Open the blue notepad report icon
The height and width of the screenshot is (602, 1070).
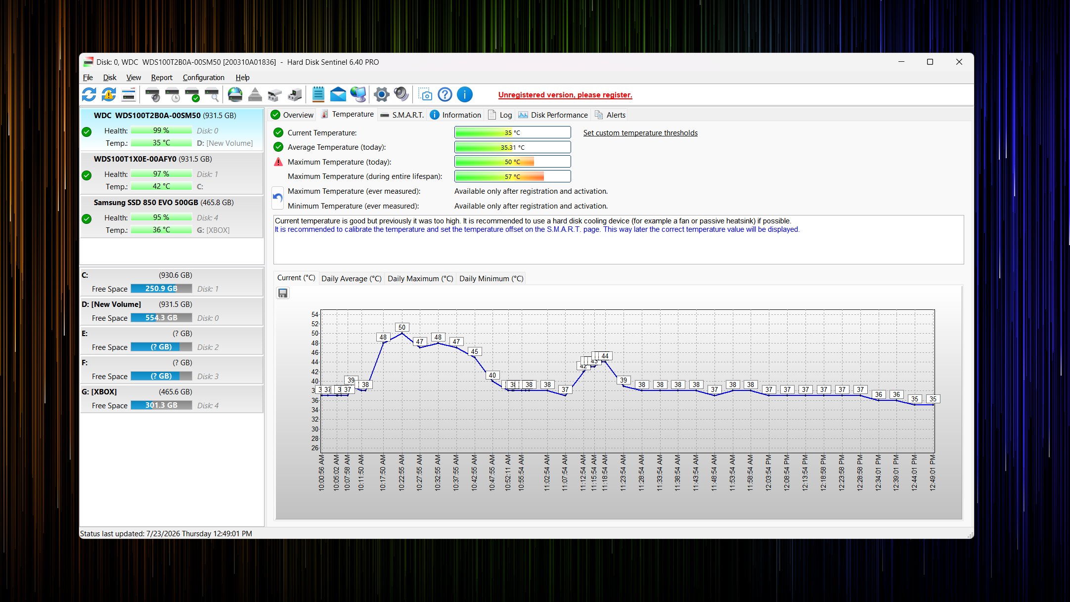coord(318,94)
